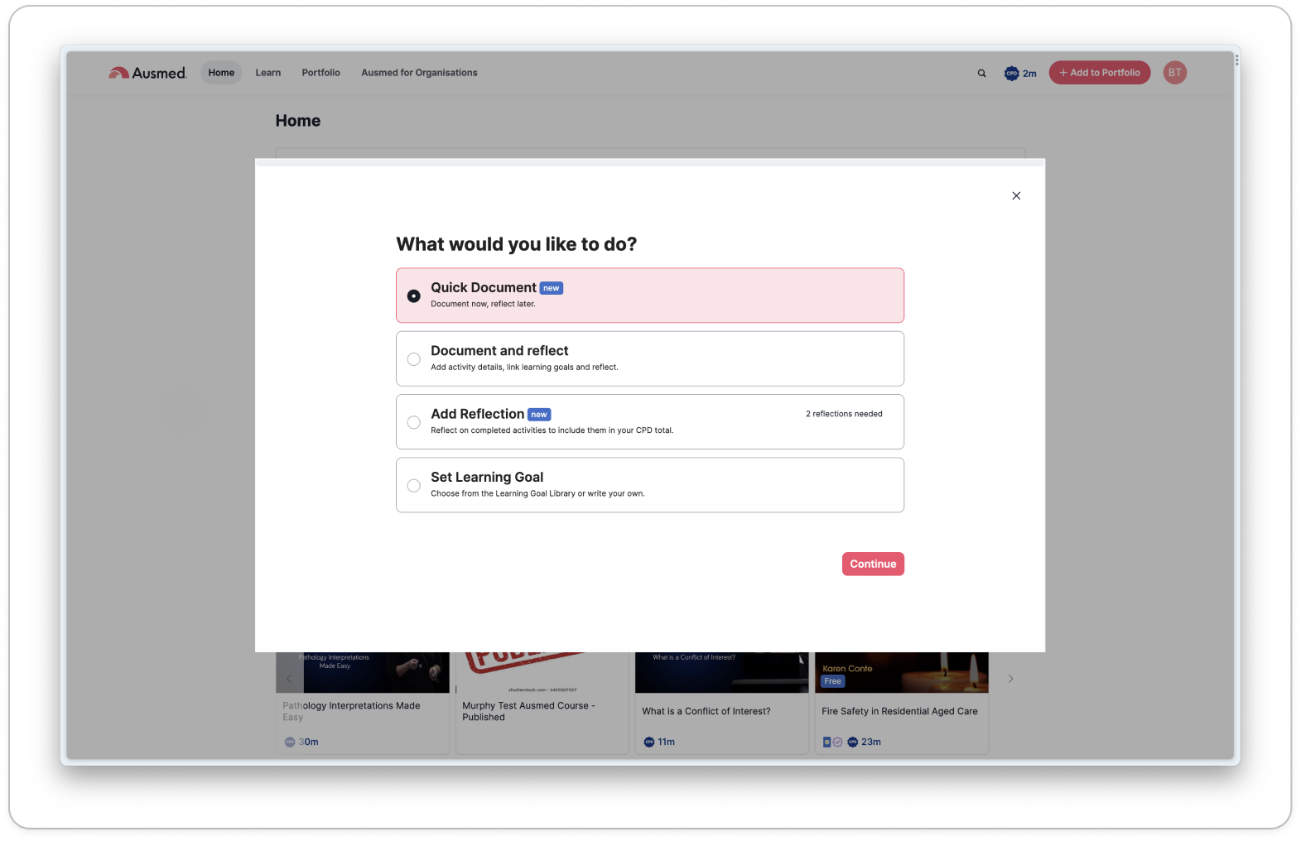Close the dialog with the X

[x=1016, y=196]
